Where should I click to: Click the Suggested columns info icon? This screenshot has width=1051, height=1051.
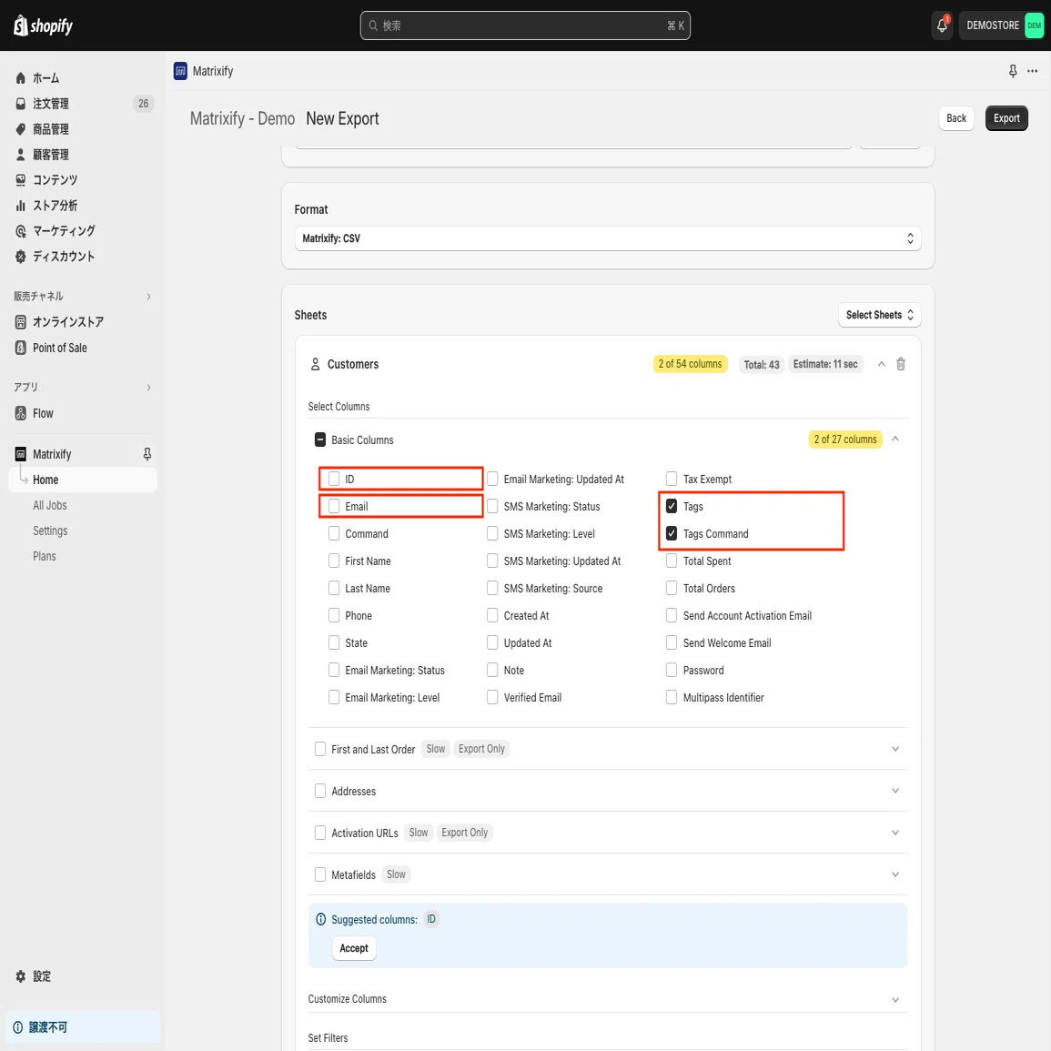(321, 920)
